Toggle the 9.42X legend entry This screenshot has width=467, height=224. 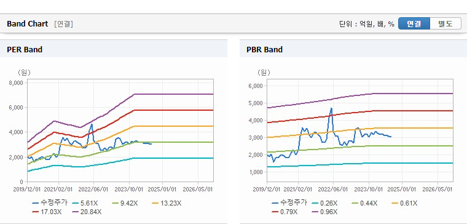coord(125,203)
